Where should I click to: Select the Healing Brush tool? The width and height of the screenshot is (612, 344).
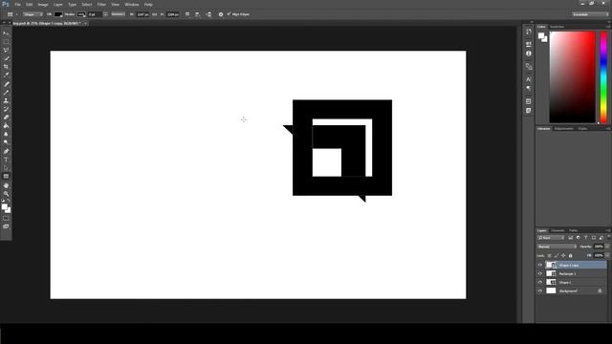pyautogui.click(x=6, y=84)
